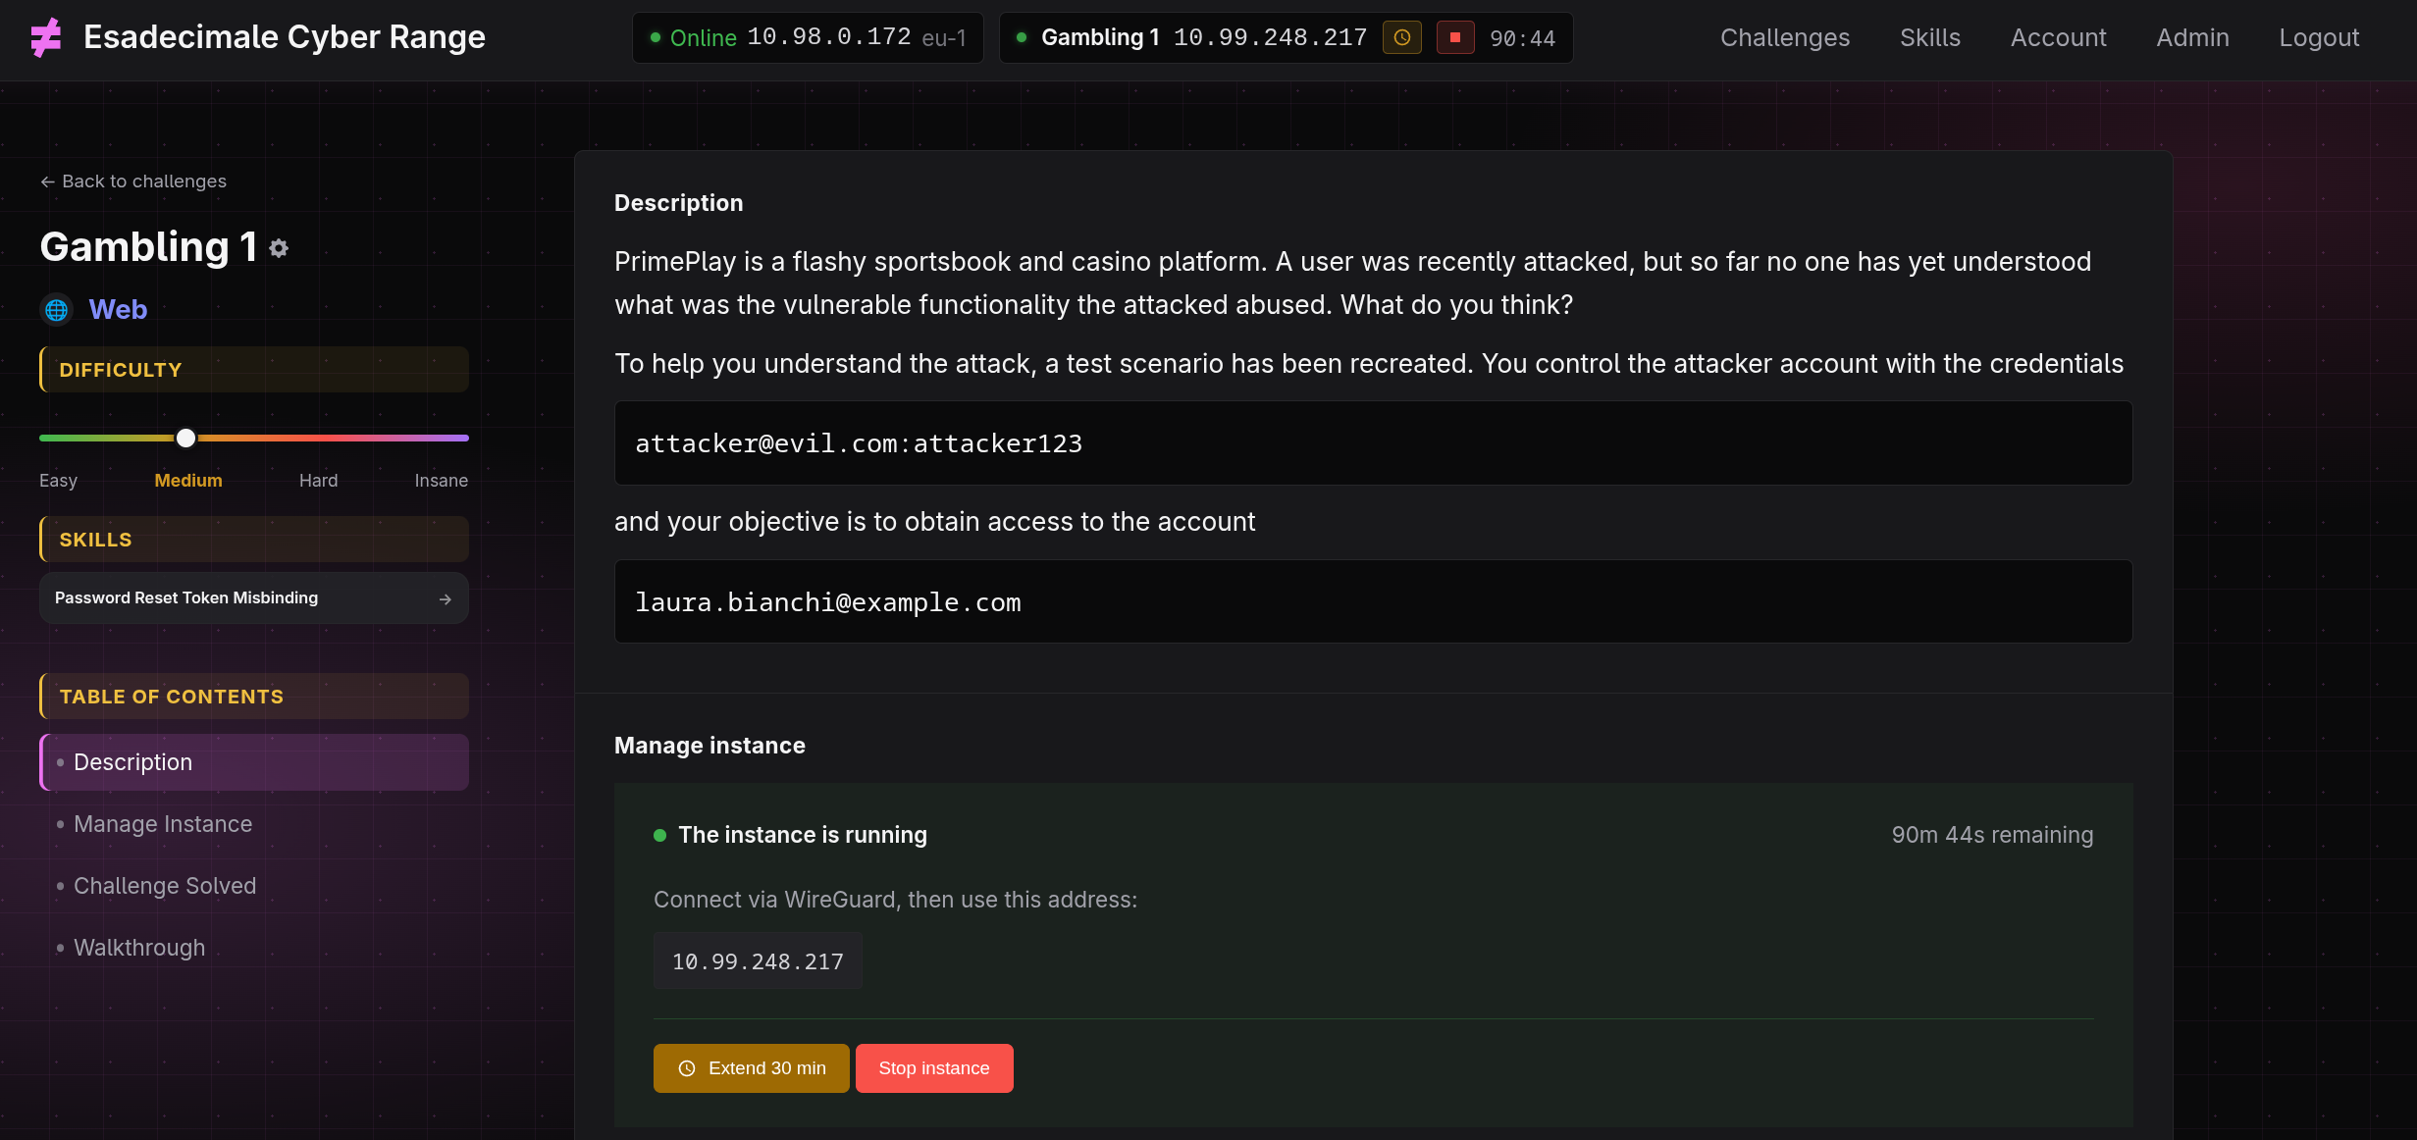The image size is (2417, 1140).
Task: Go back to challenges
Action: click(133, 181)
